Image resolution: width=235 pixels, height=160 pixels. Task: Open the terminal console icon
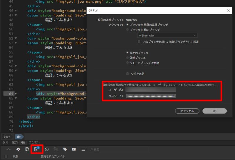[x=74, y=149]
